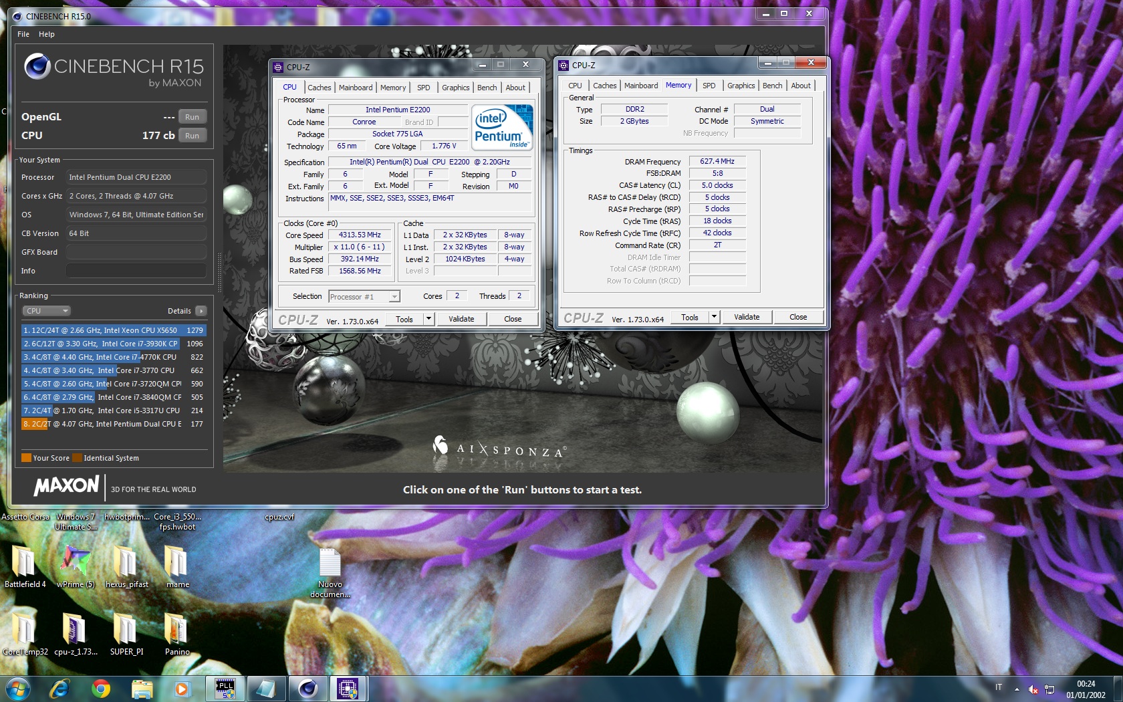Click the Intel Pentium inside logo
Viewport: 1123px width, 702px height.
pos(502,127)
